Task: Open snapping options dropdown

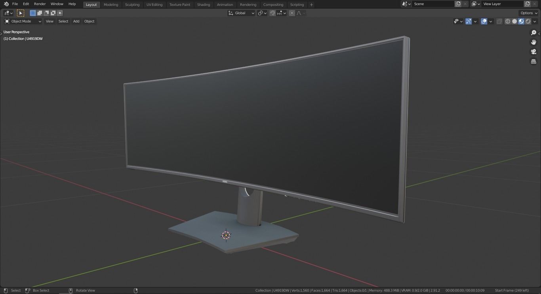Action: pyautogui.click(x=282, y=13)
